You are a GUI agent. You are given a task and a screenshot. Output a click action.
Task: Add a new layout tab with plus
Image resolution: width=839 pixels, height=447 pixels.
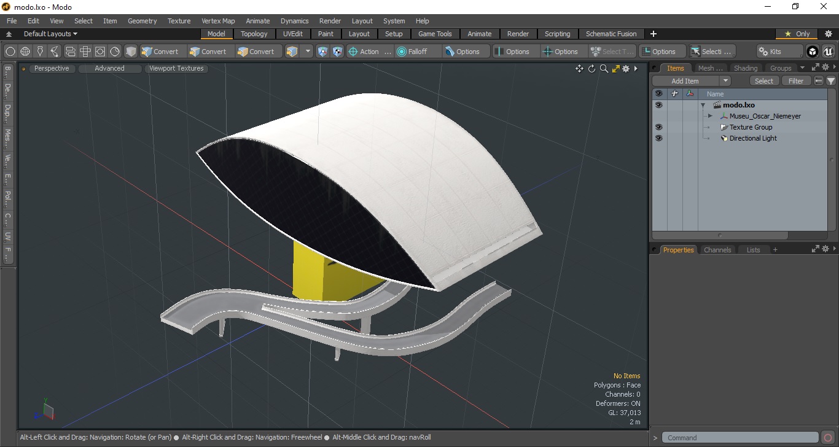[x=654, y=34]
